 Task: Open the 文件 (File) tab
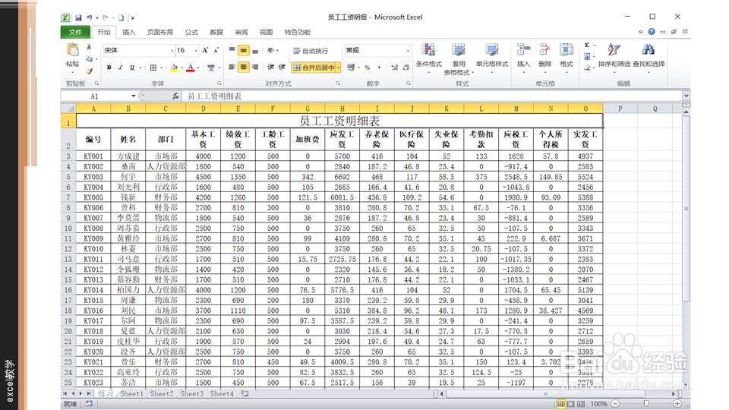75,32
